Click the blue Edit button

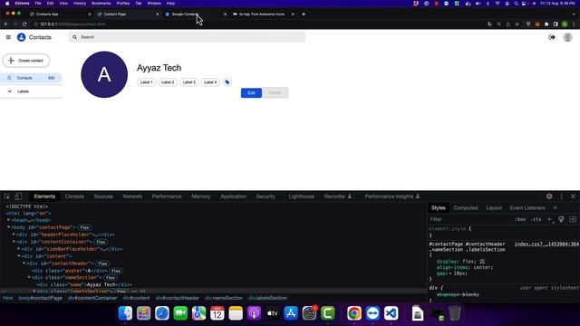[x=251, y=92]
